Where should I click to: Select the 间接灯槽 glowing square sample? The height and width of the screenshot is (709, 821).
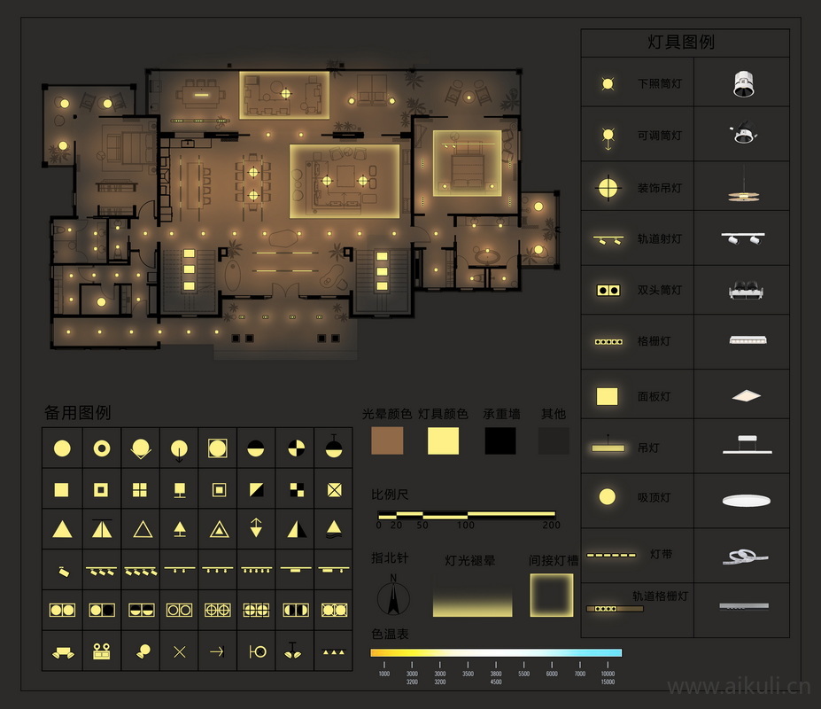point(552,595)
